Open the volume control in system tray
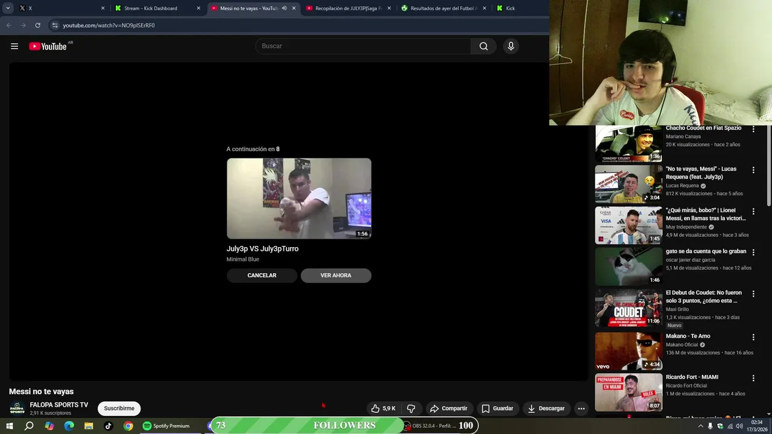The height and width of the screenshot is (434, 772). 740,426
